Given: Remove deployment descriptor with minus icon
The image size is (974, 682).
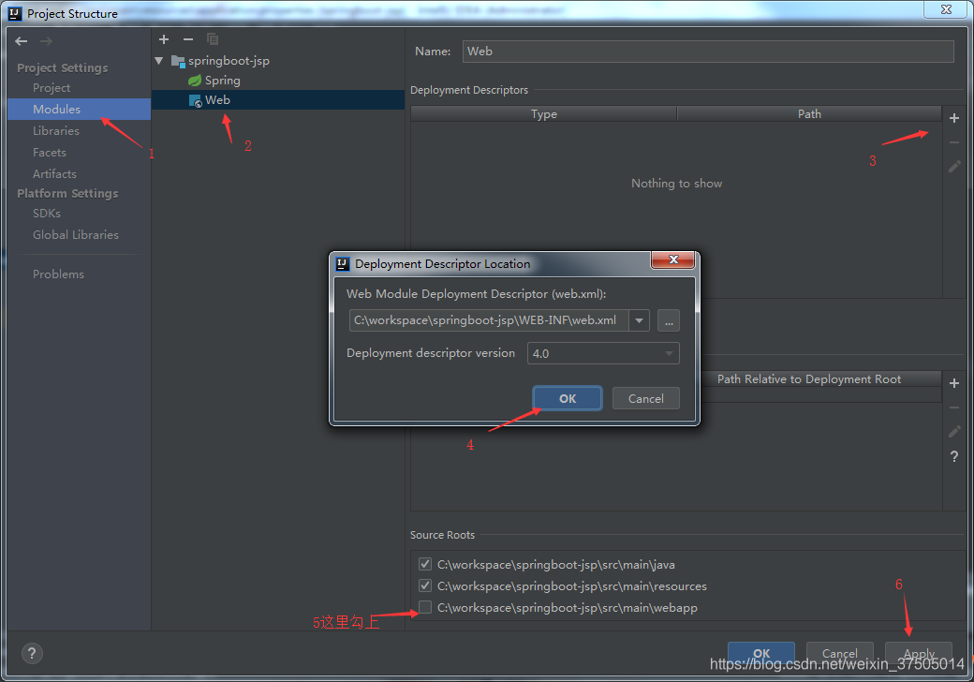Looking at the screenshot, I should tap(954, 142).
